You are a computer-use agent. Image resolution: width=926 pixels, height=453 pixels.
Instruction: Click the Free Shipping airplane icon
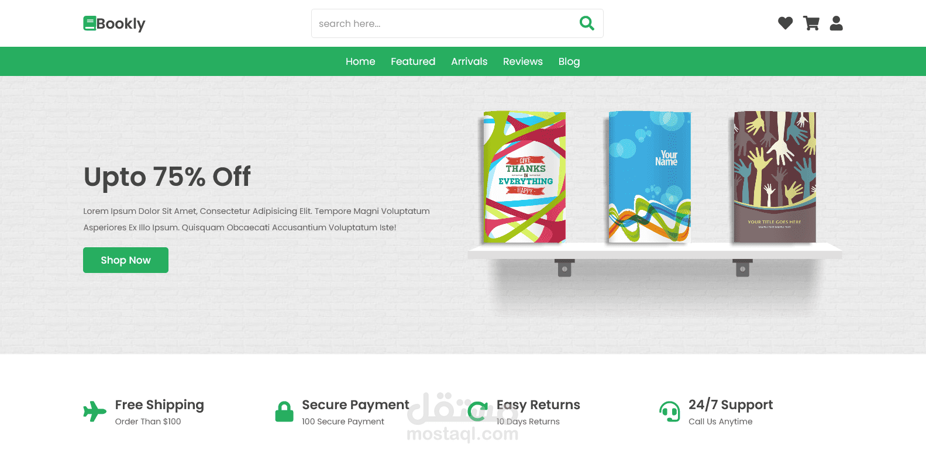click(x=94, y=411)
